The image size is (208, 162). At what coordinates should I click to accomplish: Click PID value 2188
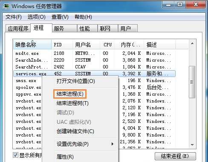pyautogui.click(x=59, y=53)
